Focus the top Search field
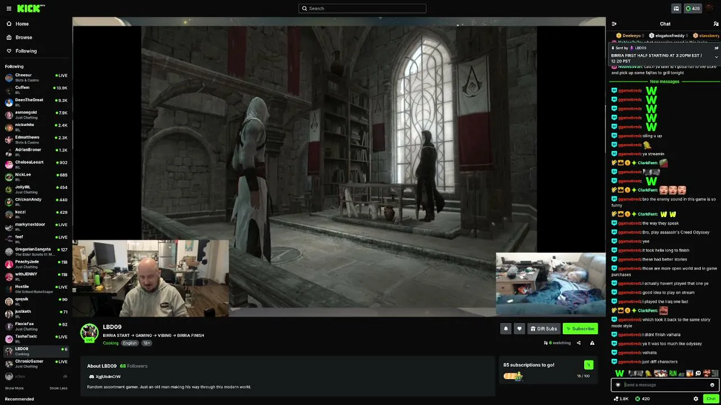Image resolution: width=721 pixels, height=405 pixels. click(362, 8)
